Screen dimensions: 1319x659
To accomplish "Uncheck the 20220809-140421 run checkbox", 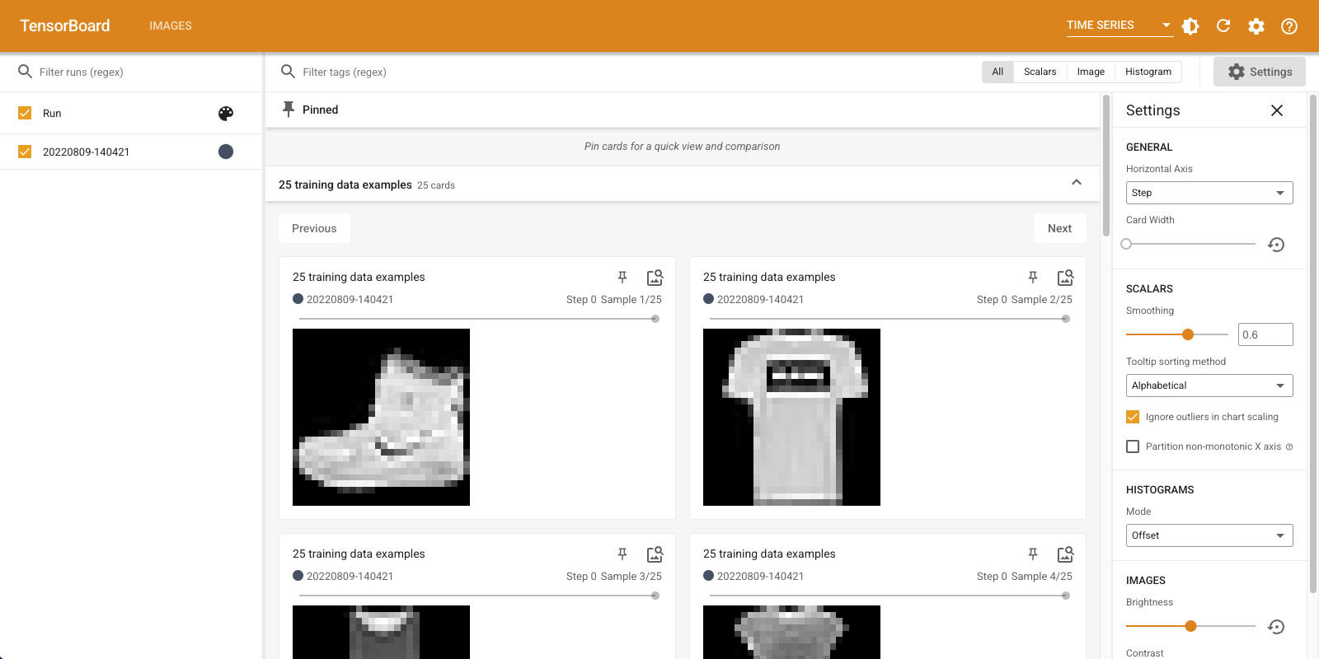I will [25, 152].
